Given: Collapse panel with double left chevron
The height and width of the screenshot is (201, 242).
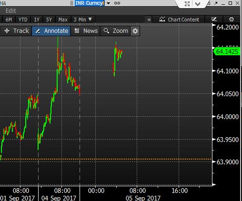Looking at the screenshot, I should coord(149,20).
